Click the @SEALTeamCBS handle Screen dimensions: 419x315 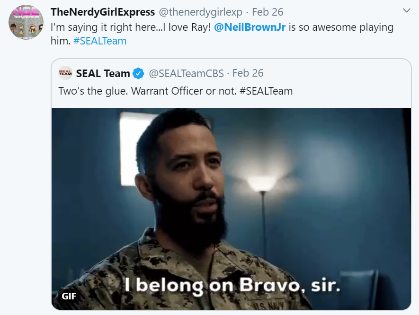click(186, 73)
